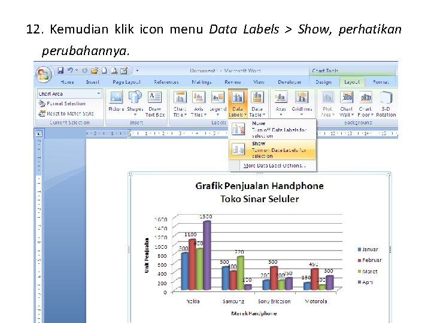
Task: Click the Samsung category label
Action: pyautogui.click(x=233, y=301)
